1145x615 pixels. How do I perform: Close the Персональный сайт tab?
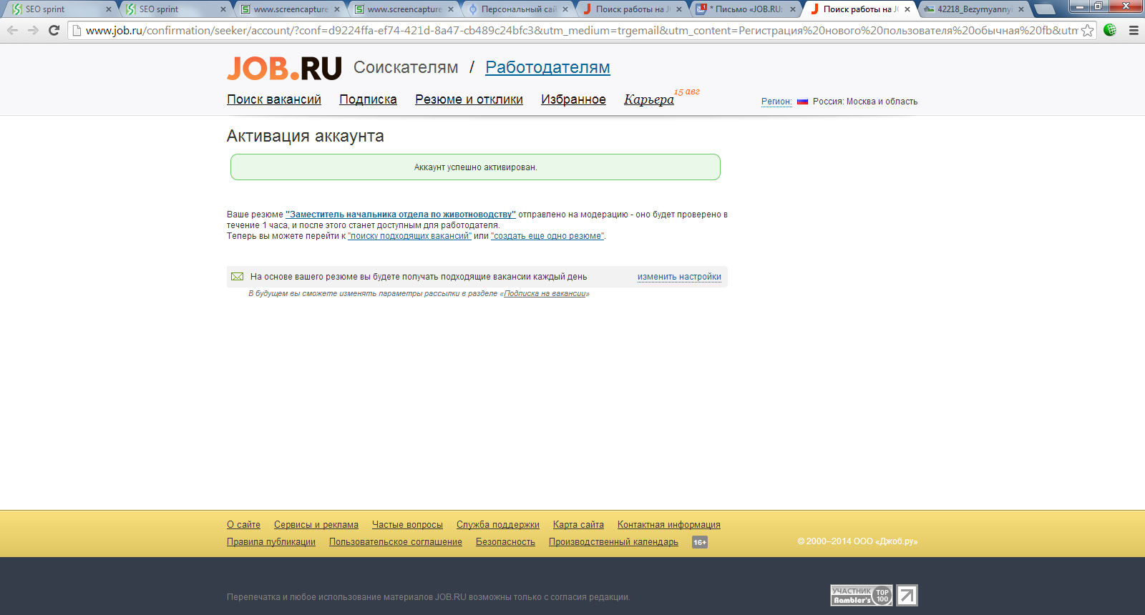565,9
